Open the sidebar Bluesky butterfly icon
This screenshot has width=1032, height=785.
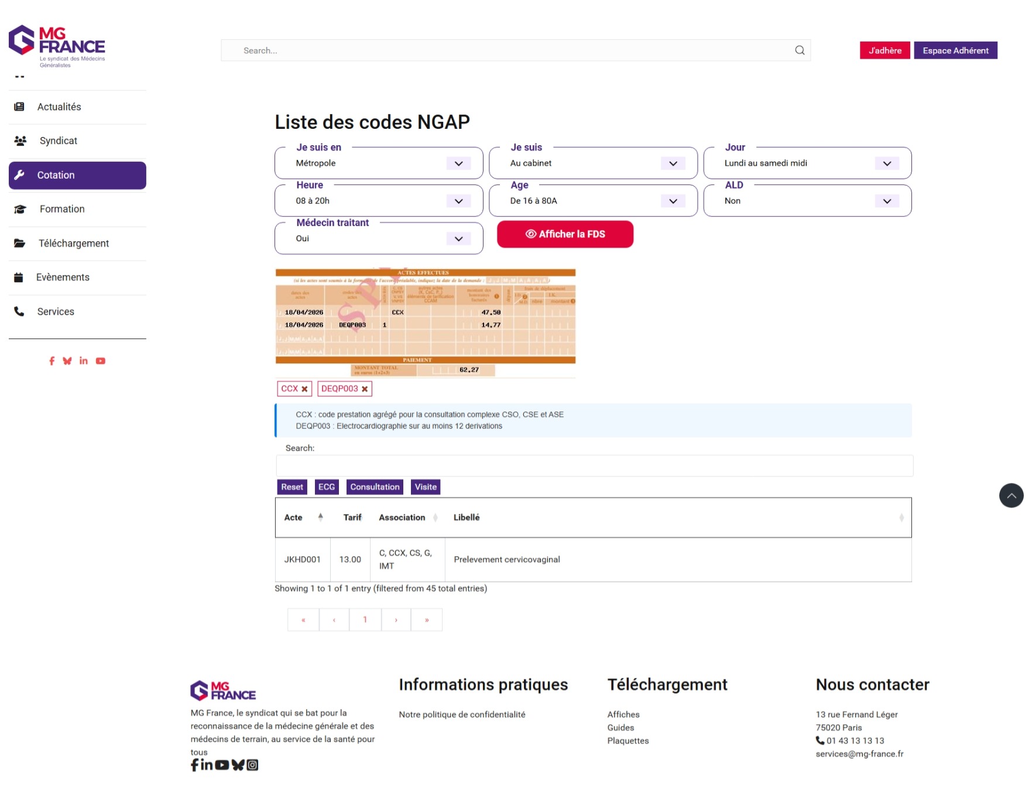[x=67, y=361]
